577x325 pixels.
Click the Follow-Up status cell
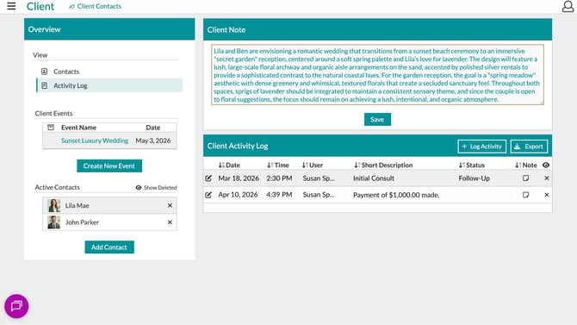(x=474, y=178)
